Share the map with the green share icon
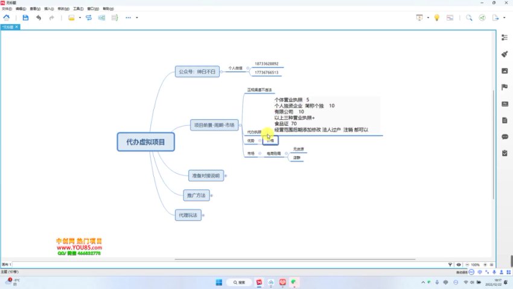This screenshot has width=513, height=289. 482,18
